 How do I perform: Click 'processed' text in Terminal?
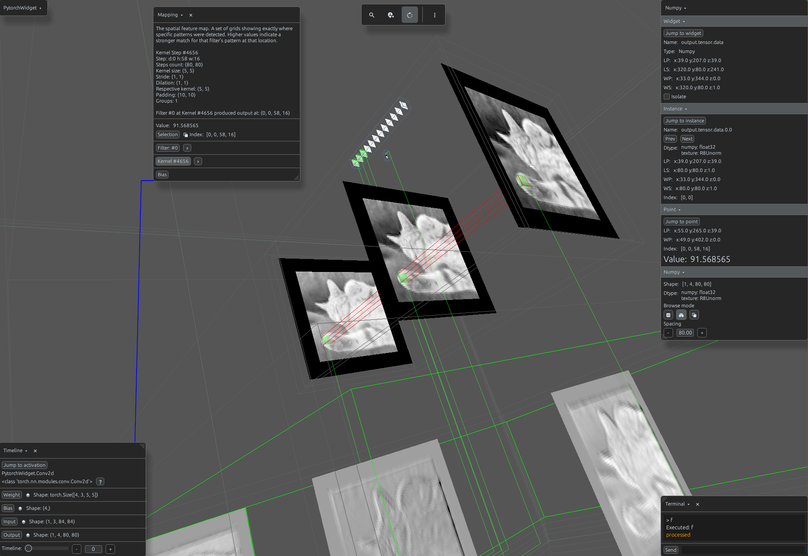tap(678, 535)
